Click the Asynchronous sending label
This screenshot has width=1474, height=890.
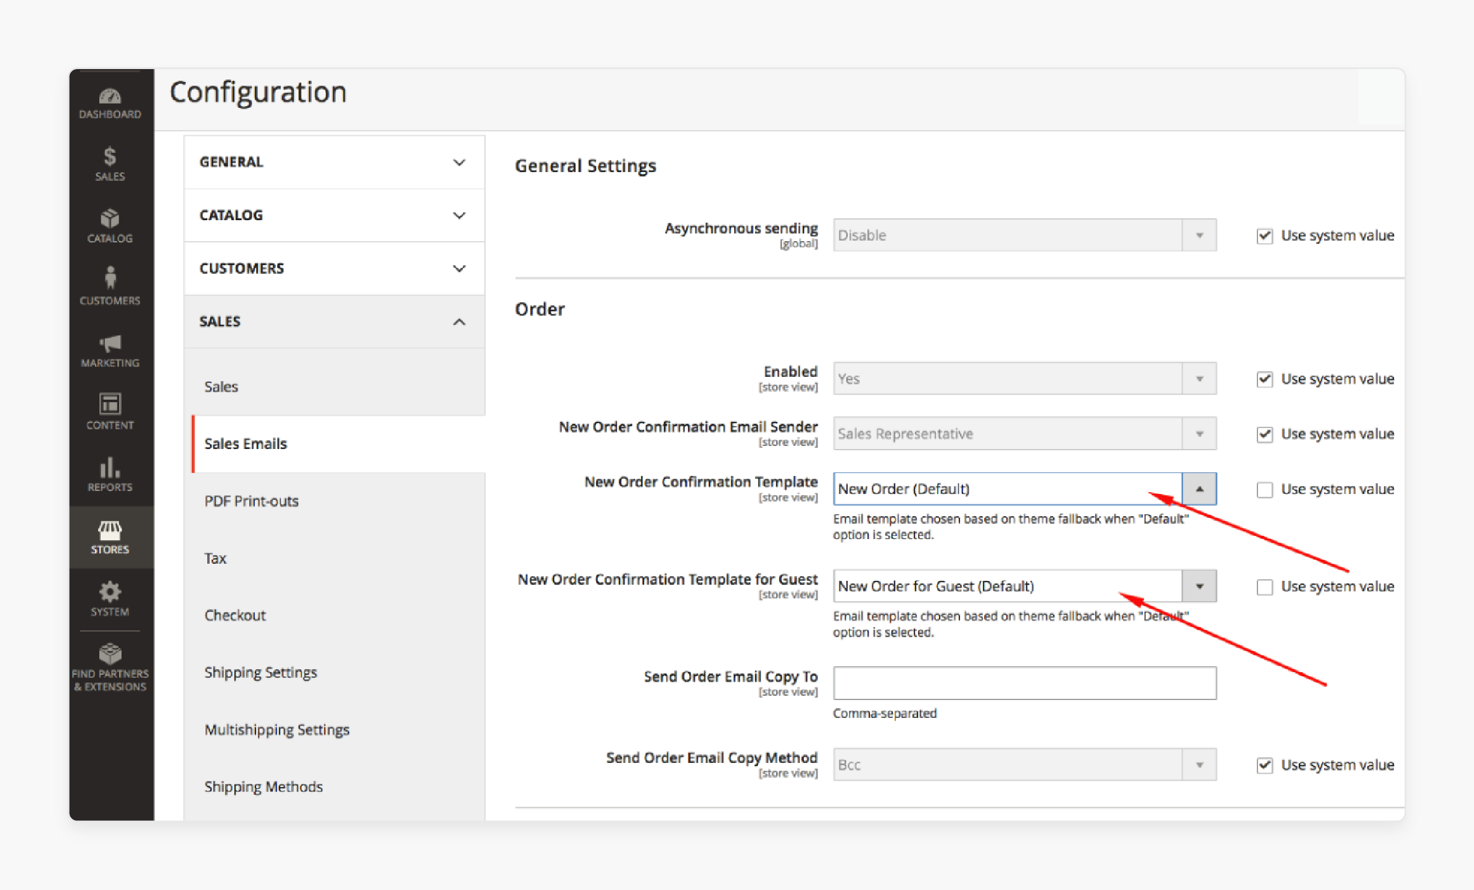[x=741, y=228]
